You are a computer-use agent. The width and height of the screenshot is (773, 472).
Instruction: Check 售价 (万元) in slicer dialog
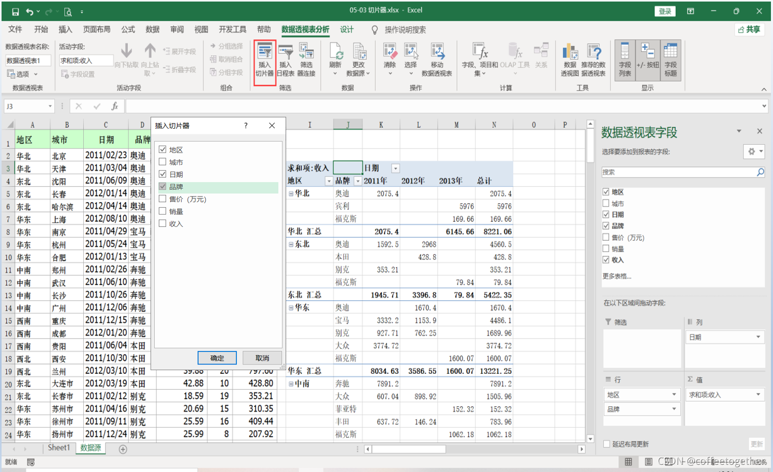pos(162,199)
